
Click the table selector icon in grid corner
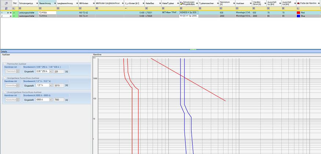point(6,3)
